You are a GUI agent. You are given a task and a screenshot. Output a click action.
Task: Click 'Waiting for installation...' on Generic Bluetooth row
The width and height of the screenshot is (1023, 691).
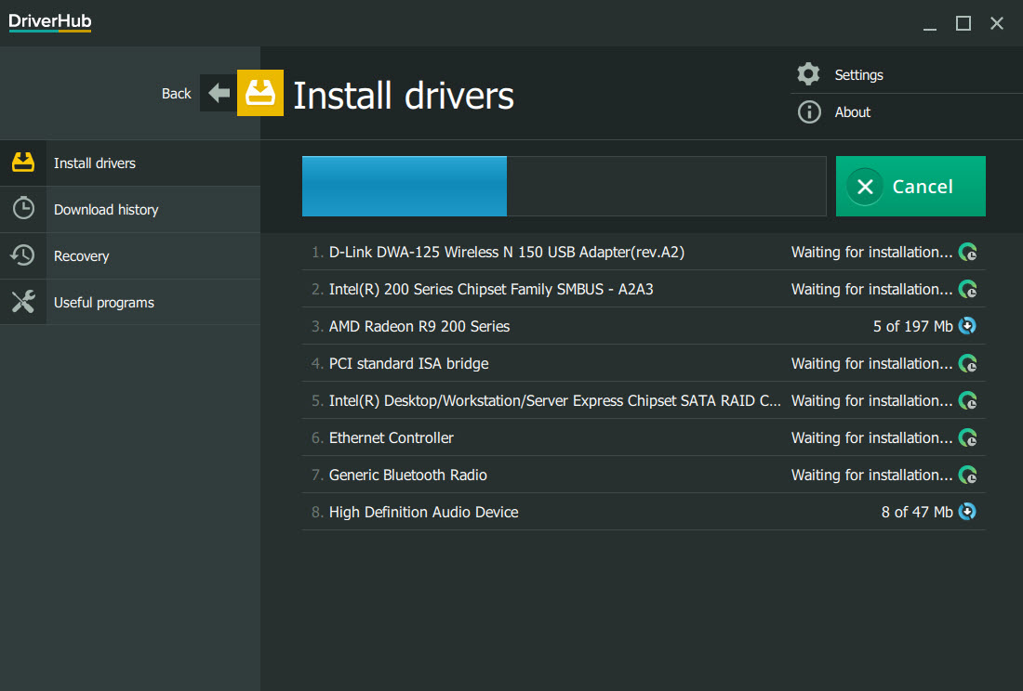pos(871,475)
